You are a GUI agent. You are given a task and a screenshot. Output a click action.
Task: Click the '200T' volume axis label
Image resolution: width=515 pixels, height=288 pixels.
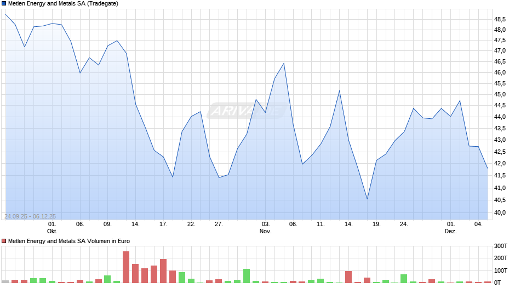(x=501, y=258)
